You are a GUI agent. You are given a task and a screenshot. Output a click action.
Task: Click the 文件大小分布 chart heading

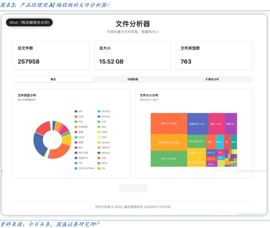tap(149, 95)
